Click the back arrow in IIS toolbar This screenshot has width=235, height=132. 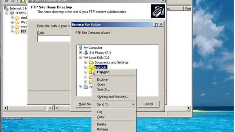click(6, 1)
